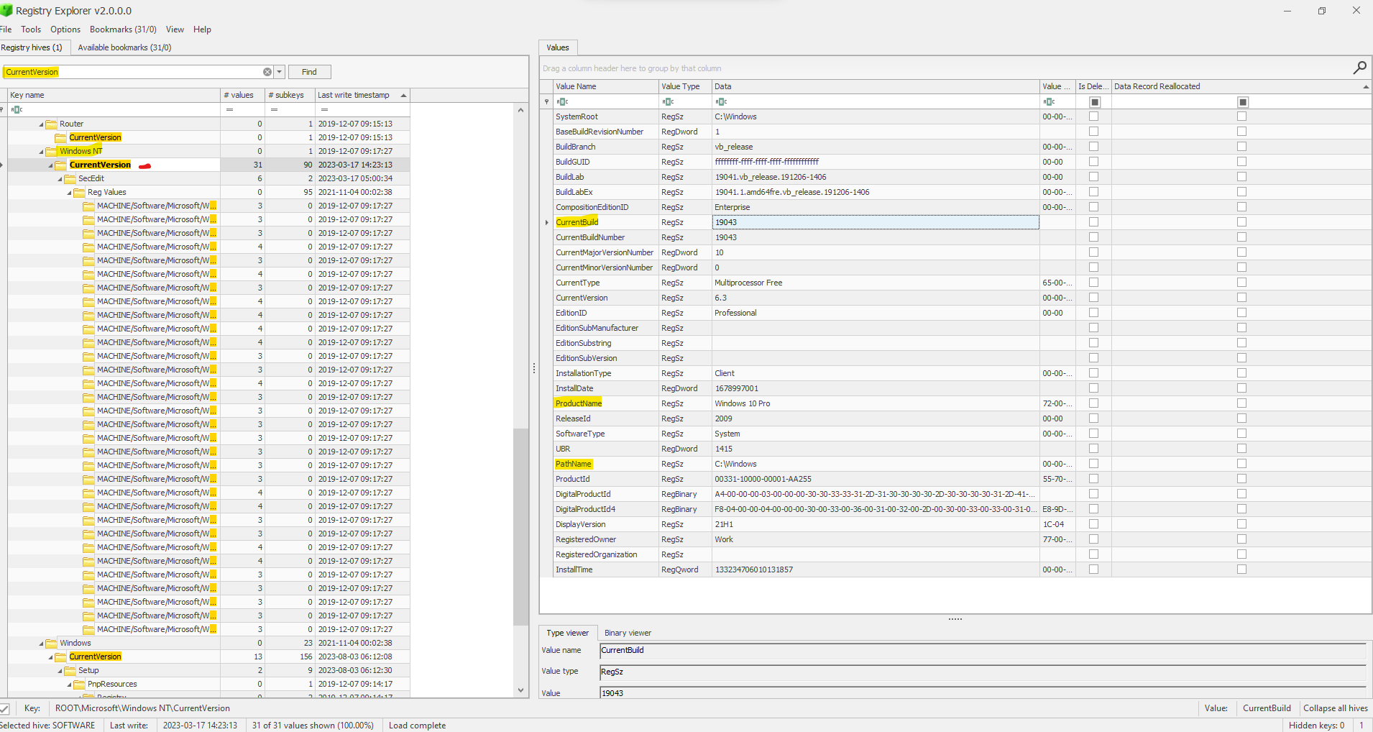The height and width of the screenshot is (732, 1373).
Task: Click the key tree scroll up arrow
Action: point(520,110)
